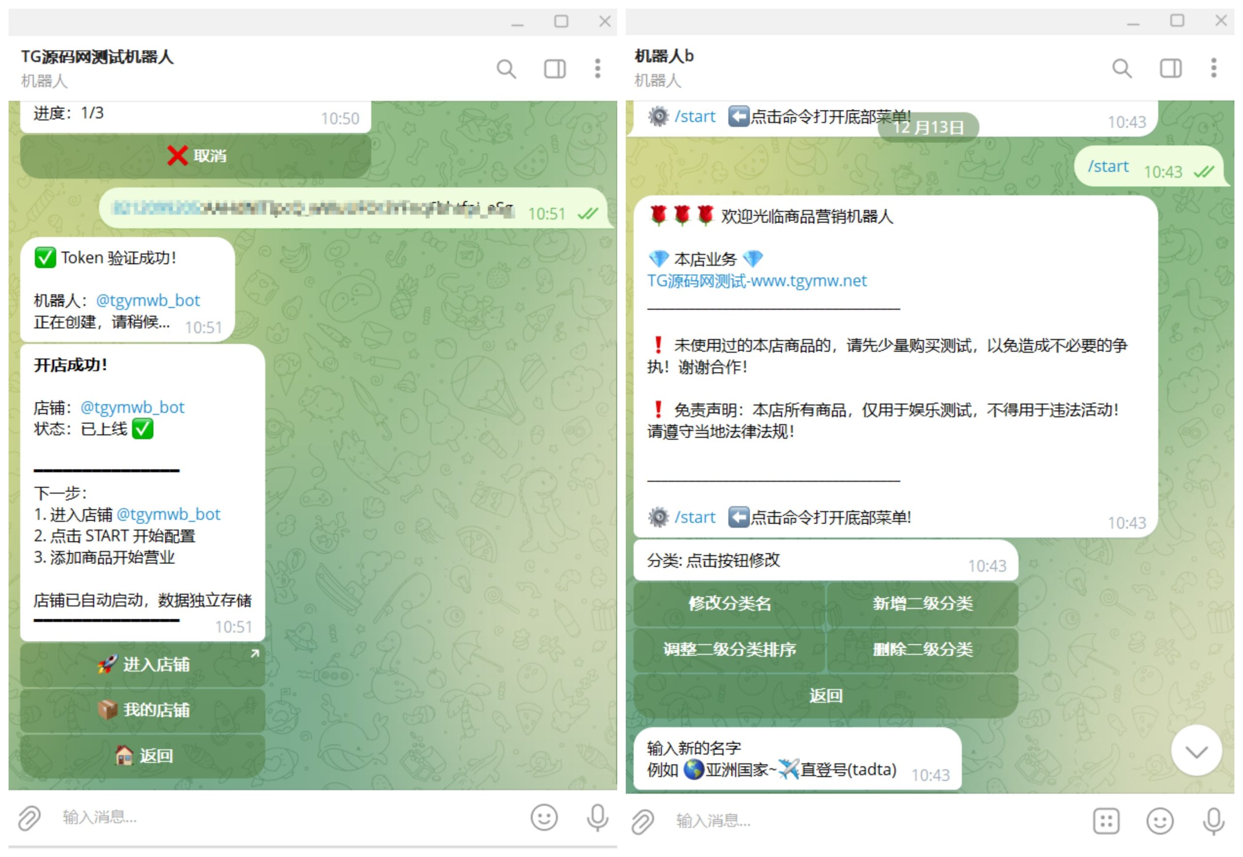Click search icon in 机器人b chat
1243x857 pixels.
(x=1122, y=68)
